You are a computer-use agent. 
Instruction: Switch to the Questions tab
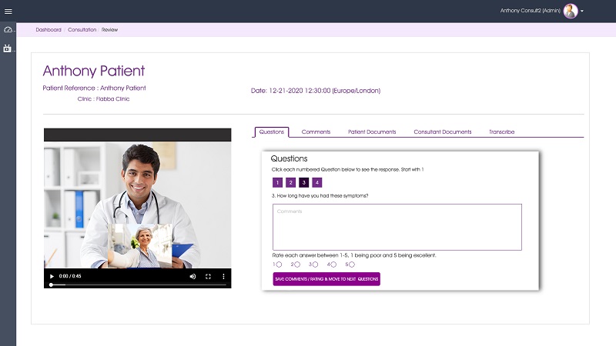pyautogui.click(x=272, y=131)
